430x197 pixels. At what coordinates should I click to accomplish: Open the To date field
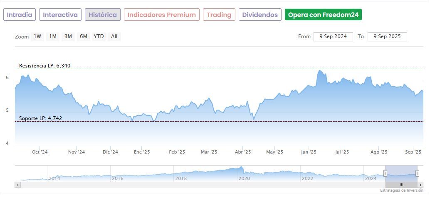coord(387,36)
